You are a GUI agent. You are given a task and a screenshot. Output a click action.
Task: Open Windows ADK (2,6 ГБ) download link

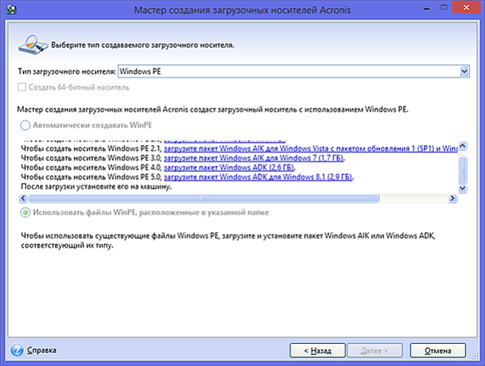point(229,168)
